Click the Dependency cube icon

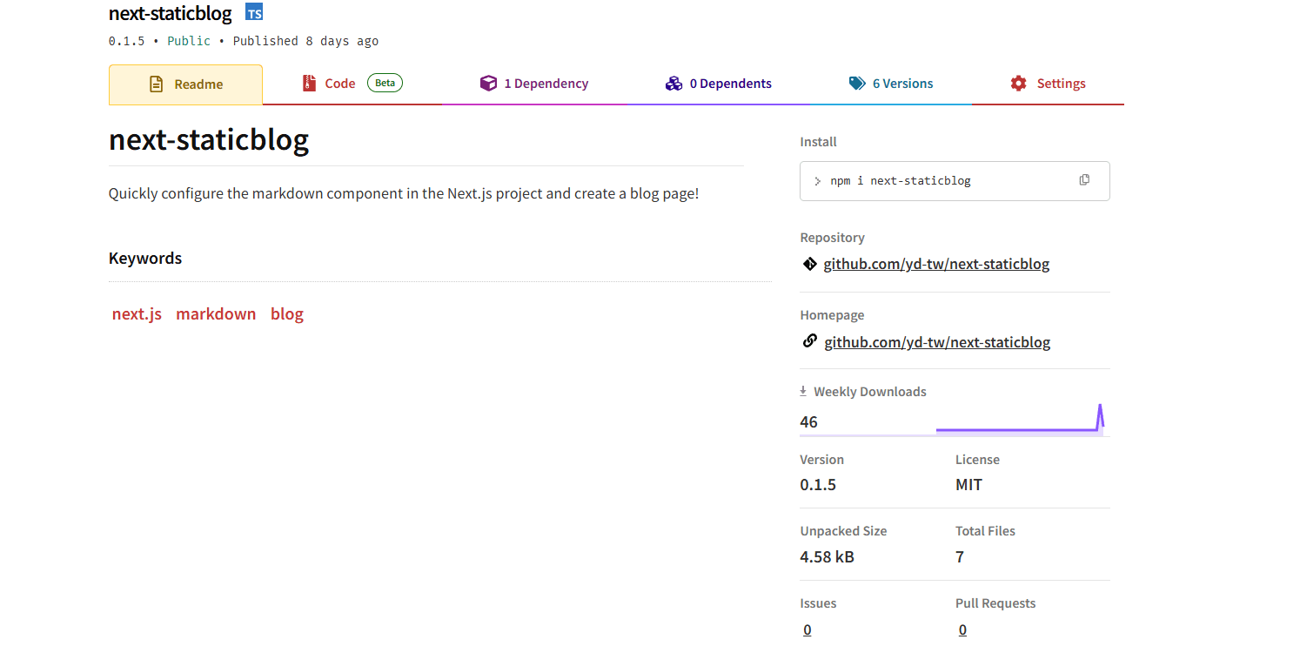coord(488,84)
